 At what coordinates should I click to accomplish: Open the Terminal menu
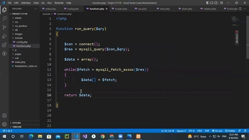59,3
